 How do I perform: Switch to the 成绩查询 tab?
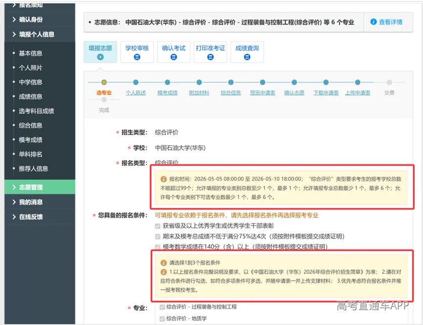[247, 52]
